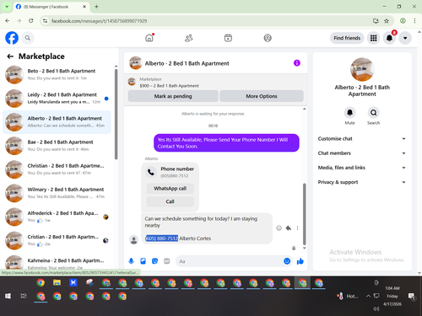Open the emoji picker in message box
This screenshot has height=316, width=422.
pyautogui.click(x=287, y=261)
